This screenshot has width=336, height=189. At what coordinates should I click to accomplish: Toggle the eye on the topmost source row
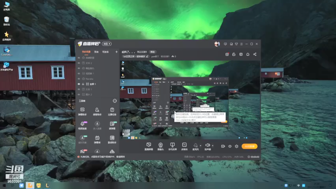click(x=79, y=58)
